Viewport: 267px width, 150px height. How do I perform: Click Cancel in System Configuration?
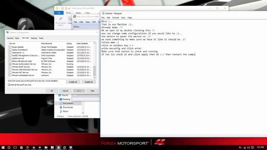click(65, 91)
